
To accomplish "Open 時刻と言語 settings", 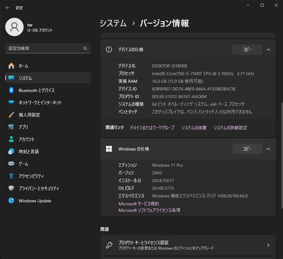I will click(x=29, y=151).
